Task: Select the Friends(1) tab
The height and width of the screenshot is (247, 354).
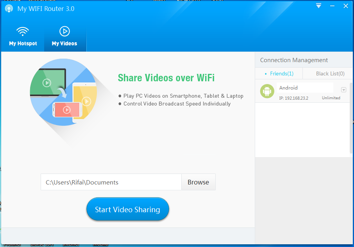Action: click(279, 73)
